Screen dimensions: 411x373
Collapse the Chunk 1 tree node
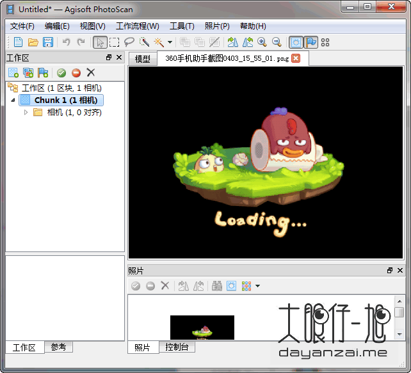click(13, 100)
